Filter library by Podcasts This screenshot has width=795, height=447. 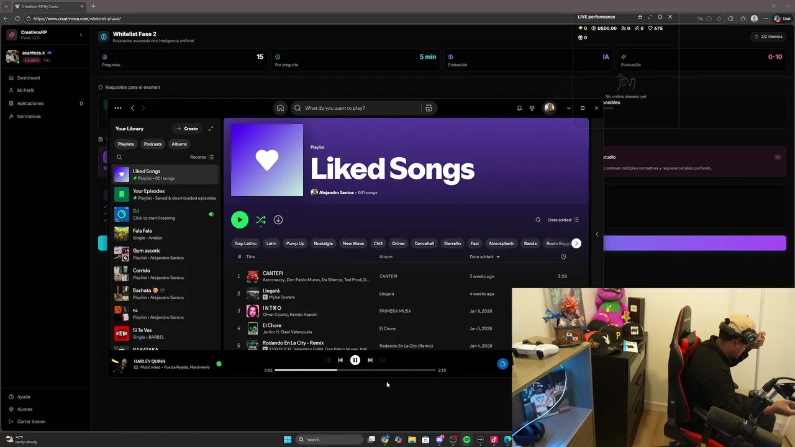[153, 144]
